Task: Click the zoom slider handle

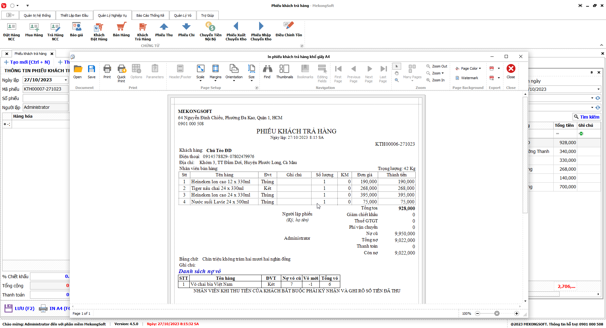Action: click(497, 313)
